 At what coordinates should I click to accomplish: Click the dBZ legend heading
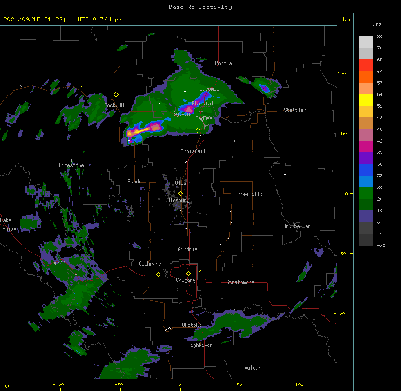pyautogui.click(x=377, y=25)
